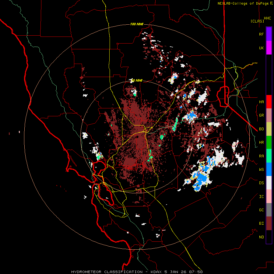
Task: Click the IC legend label
Action: click(261, 197)
